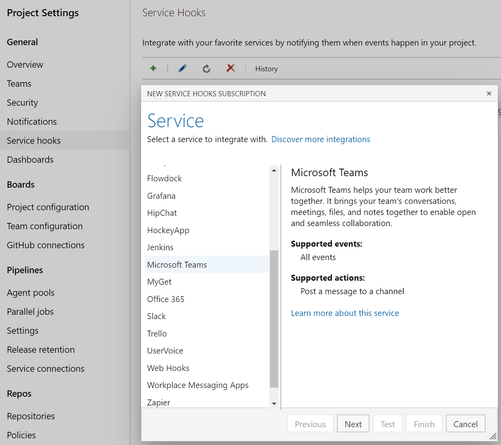501x445 pixels.
Task: Open the History view
Action: point(266,68)
